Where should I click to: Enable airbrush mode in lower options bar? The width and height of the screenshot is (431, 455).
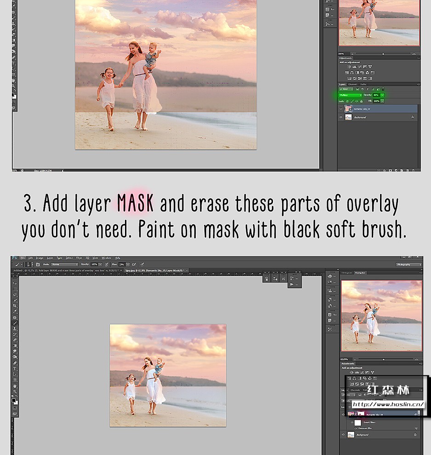point(134,264)
